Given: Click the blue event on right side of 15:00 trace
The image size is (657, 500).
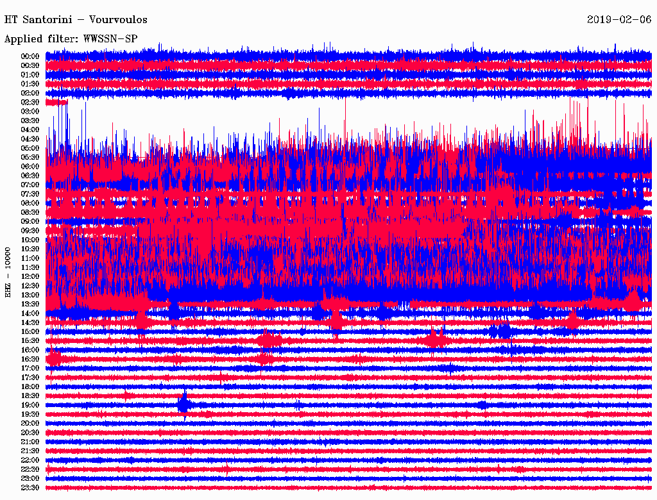Looking at the screenshot, I should (501, 331).
